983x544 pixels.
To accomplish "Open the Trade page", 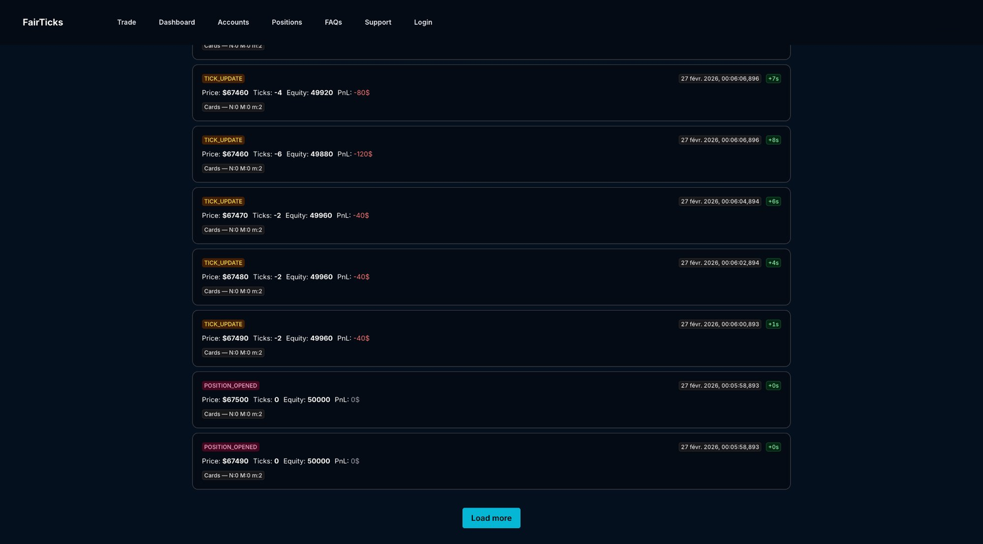I will pyautogui.click(x=127, y=22).
